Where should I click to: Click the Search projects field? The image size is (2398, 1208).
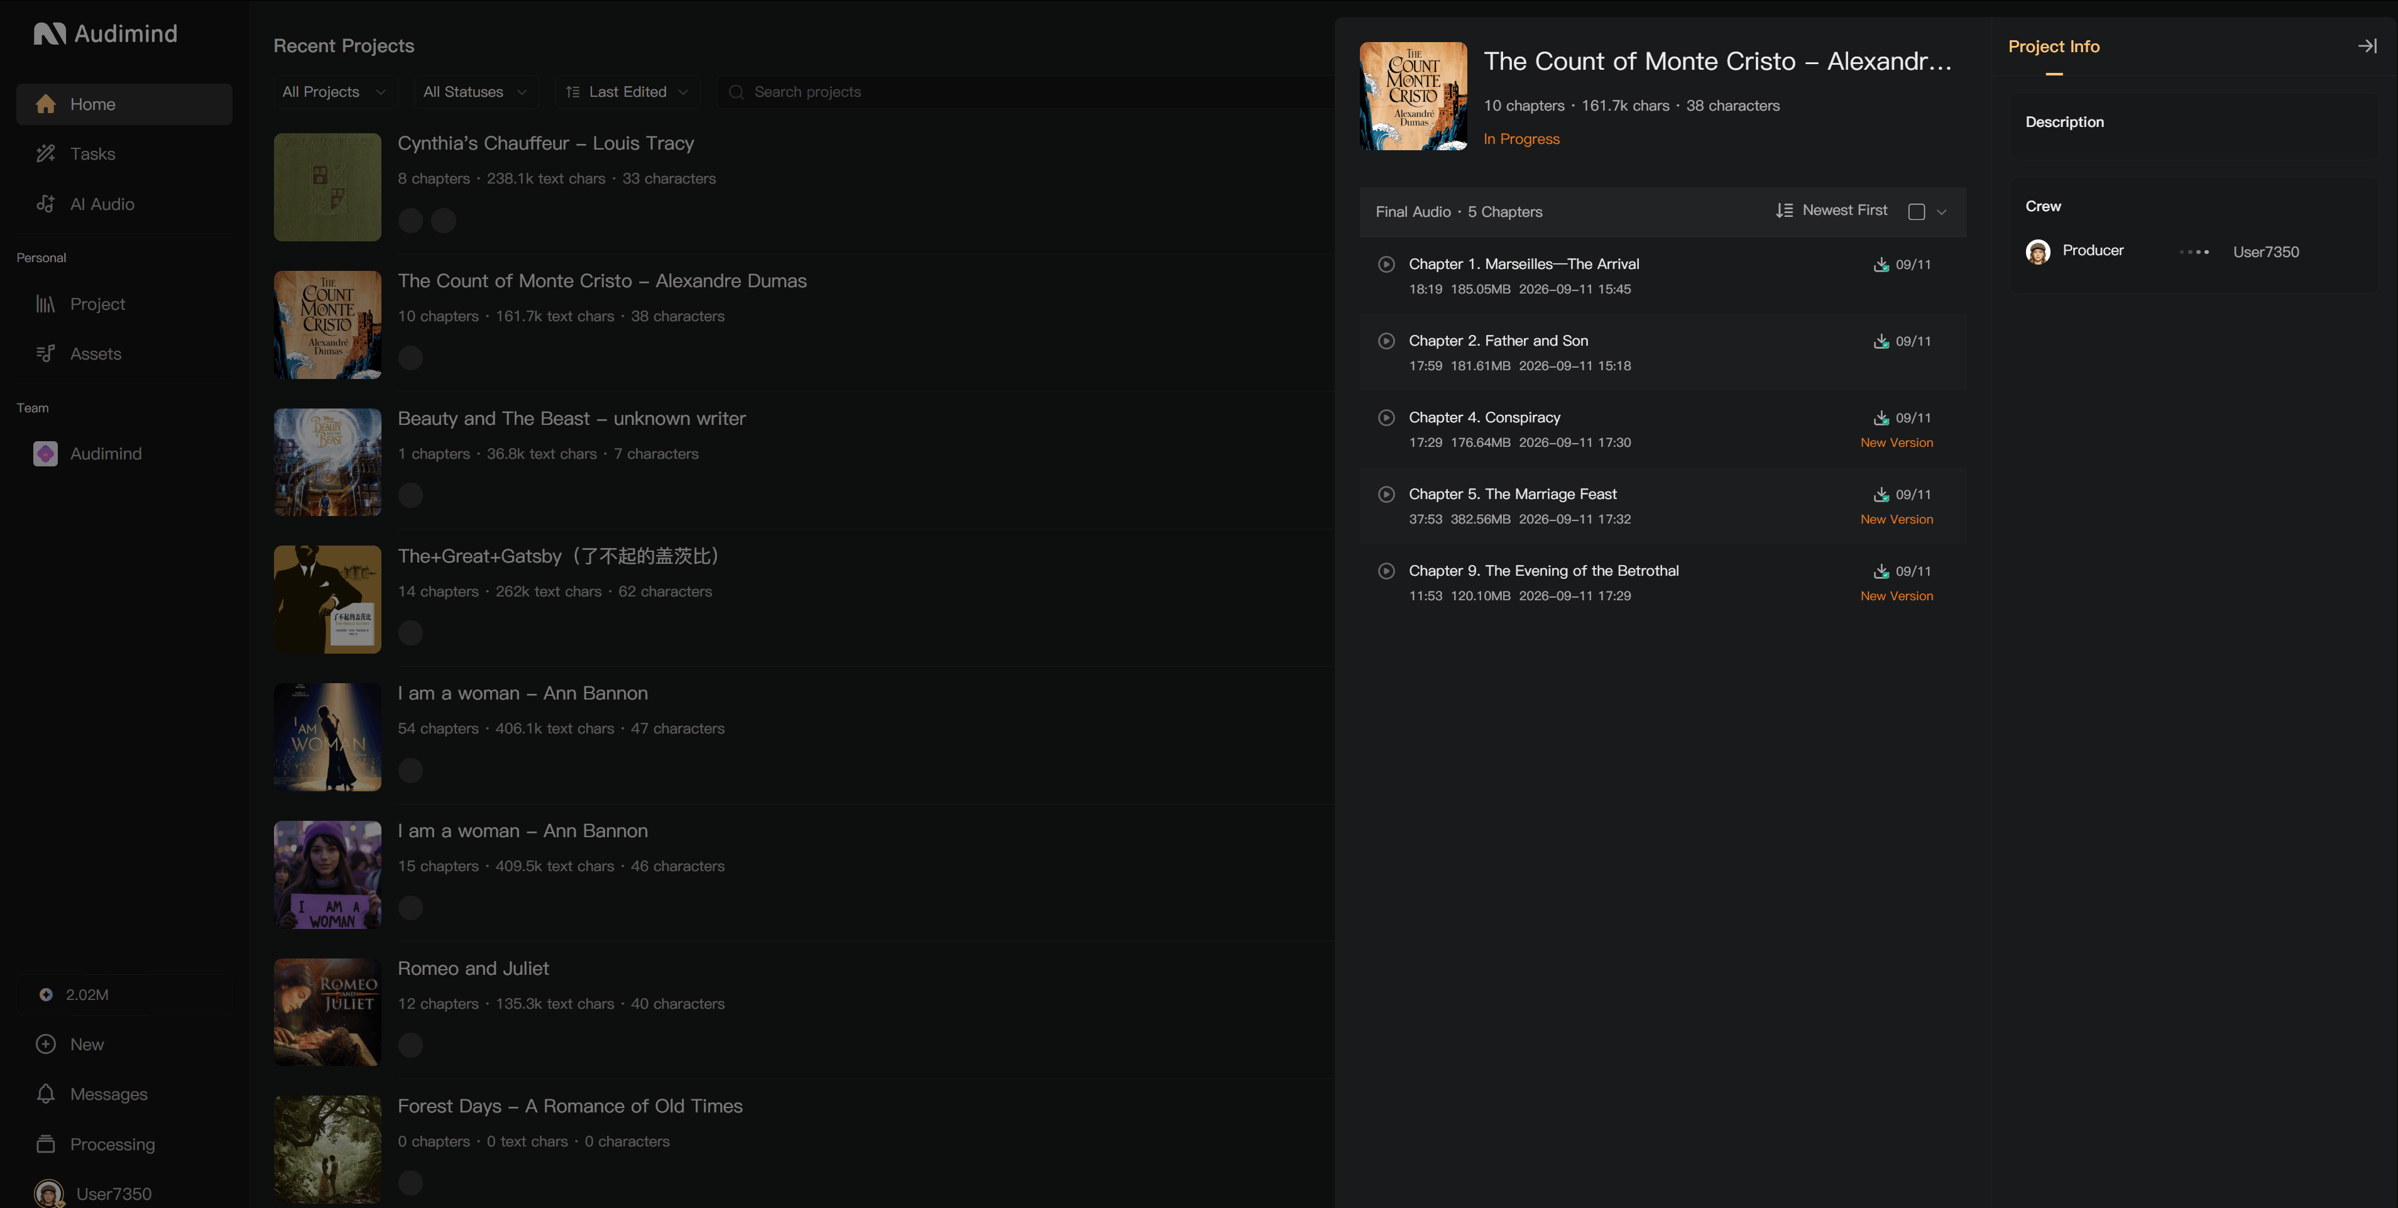pyautogui.click(x=1024, y=91)
